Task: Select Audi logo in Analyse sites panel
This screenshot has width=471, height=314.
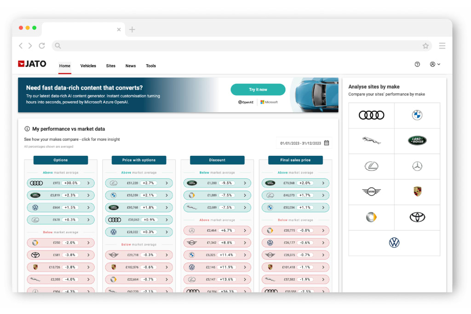Action: [x=371, y=115]
